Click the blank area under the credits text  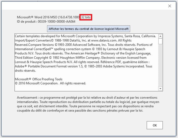(x=86, y=88)
